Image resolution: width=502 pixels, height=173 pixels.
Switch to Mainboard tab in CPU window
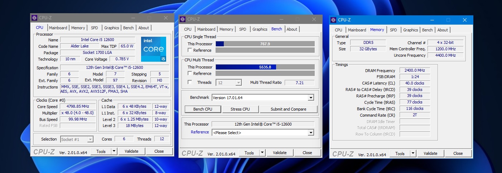[58, 28]
